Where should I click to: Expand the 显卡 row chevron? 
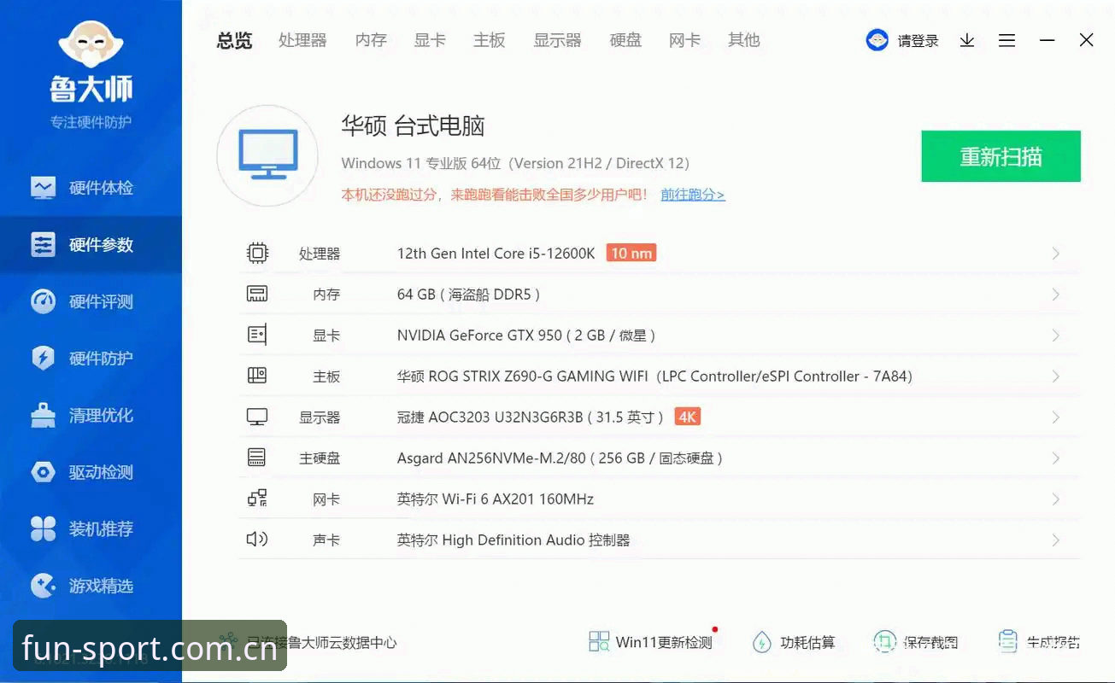pyautogui.click(x=1056, y=336)
